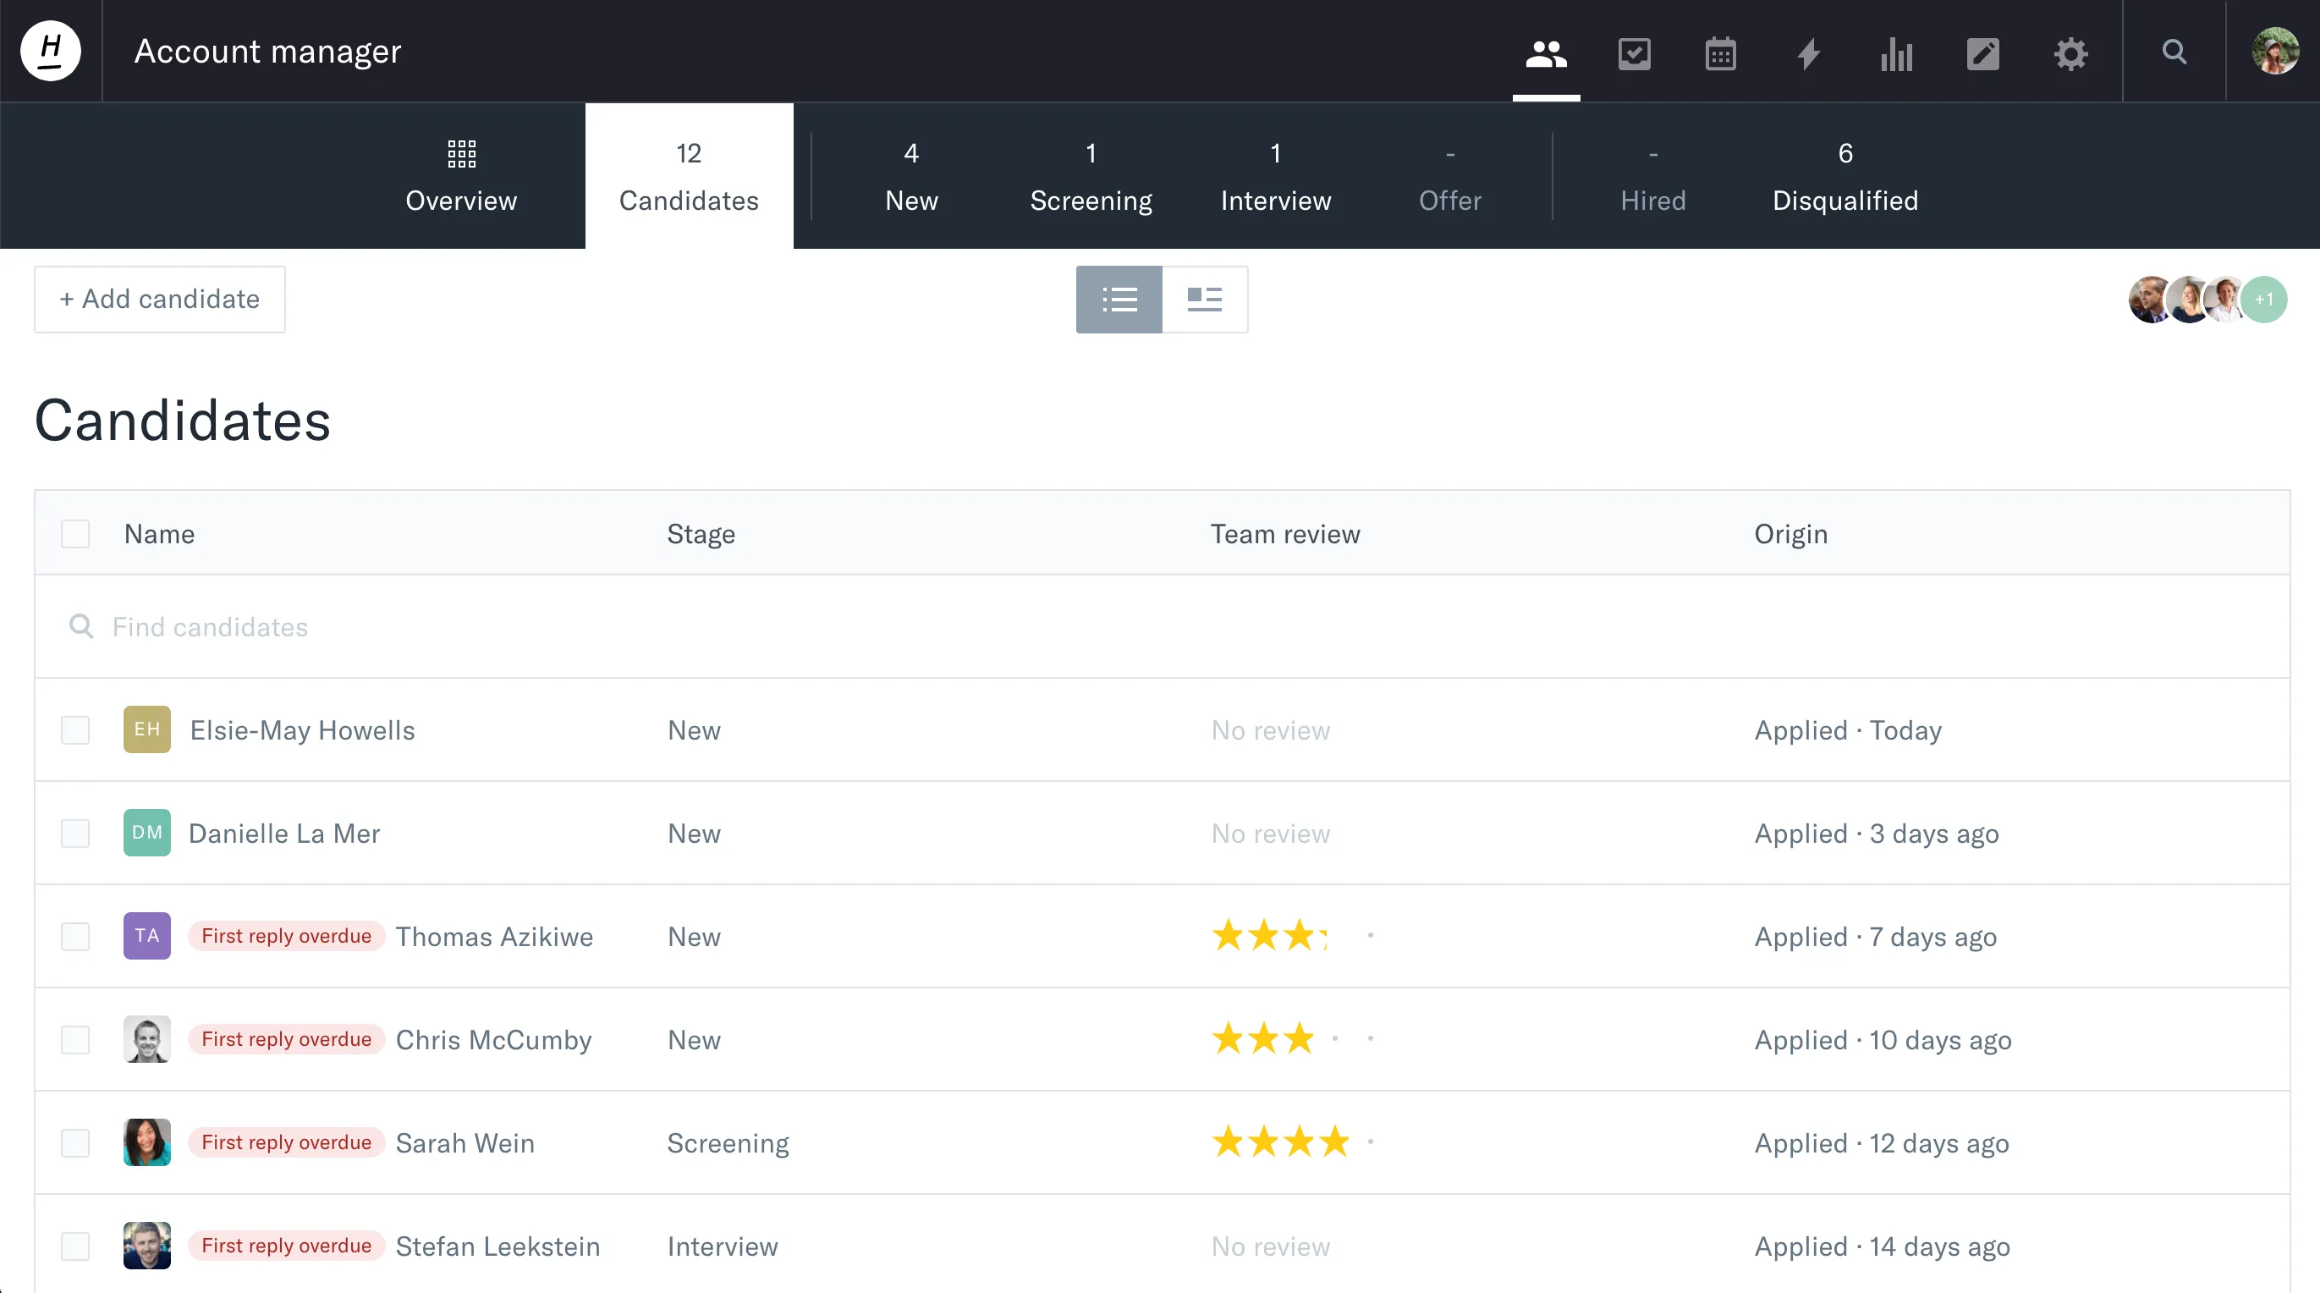This screenshot has height=1293, width=2320.
Task: Open settings gear icon
Action: 2070,54
